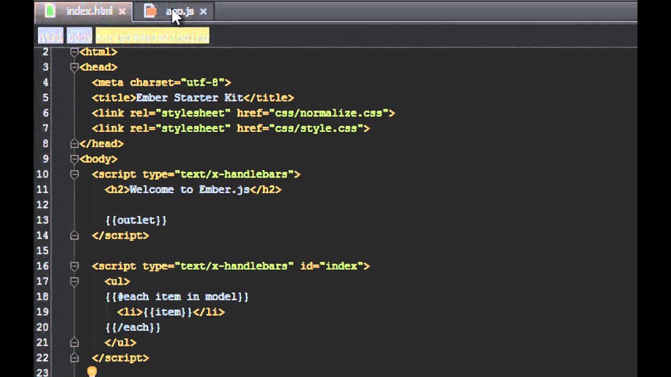671x377 pixels.
Task: Collapse the <html> block at line 2
Action: click(x=74, y=52)
